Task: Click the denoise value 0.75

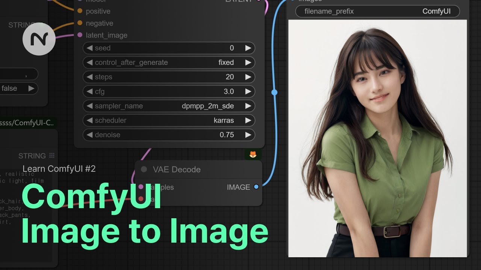Action: 227,135
